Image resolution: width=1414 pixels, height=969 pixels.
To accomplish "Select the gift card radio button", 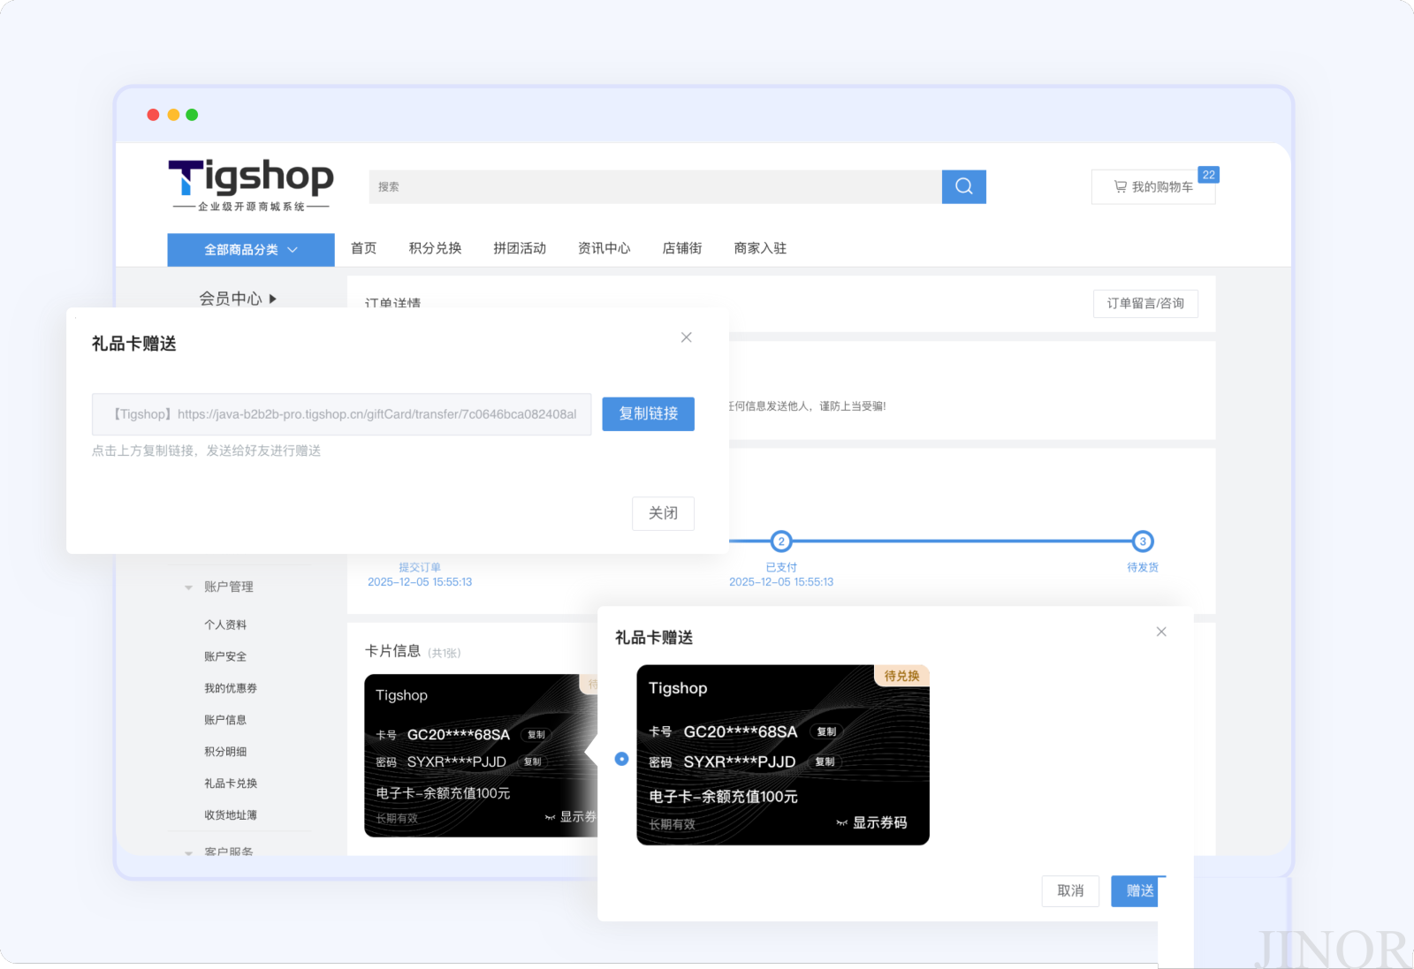I will coord(622,759).
